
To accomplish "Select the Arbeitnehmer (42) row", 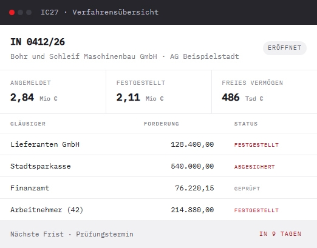I will 158,210.
